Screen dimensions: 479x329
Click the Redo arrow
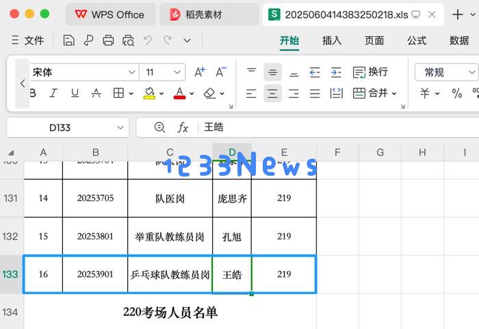168,40
